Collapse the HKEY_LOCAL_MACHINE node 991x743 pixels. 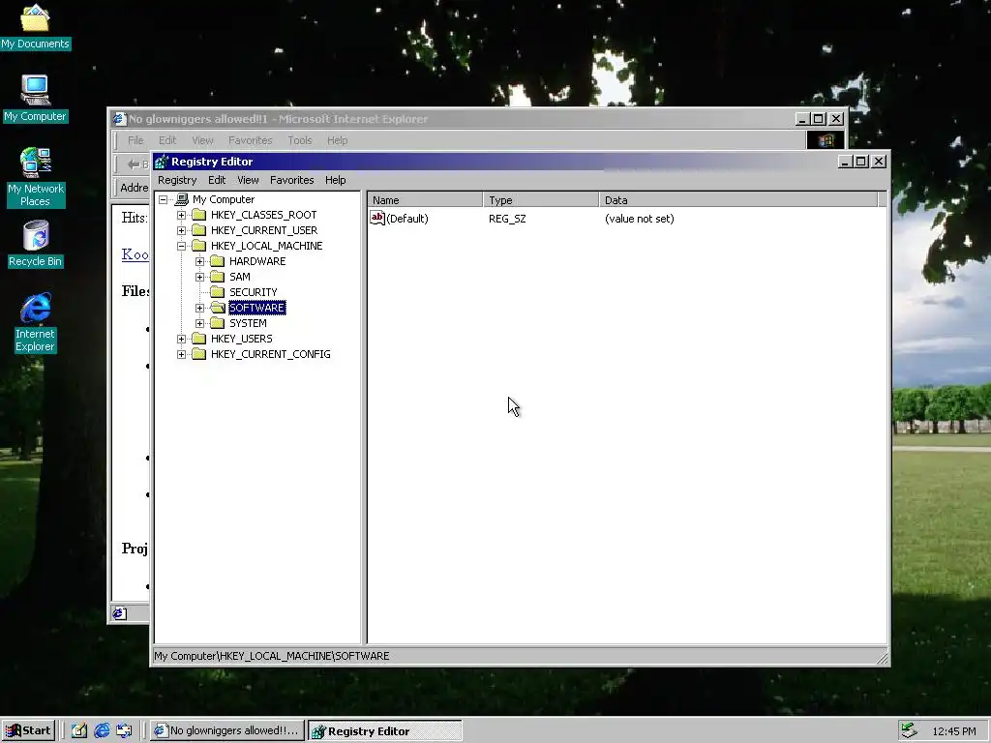click(181, 246)
